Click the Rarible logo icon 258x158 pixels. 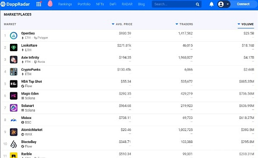pos(14,155)
